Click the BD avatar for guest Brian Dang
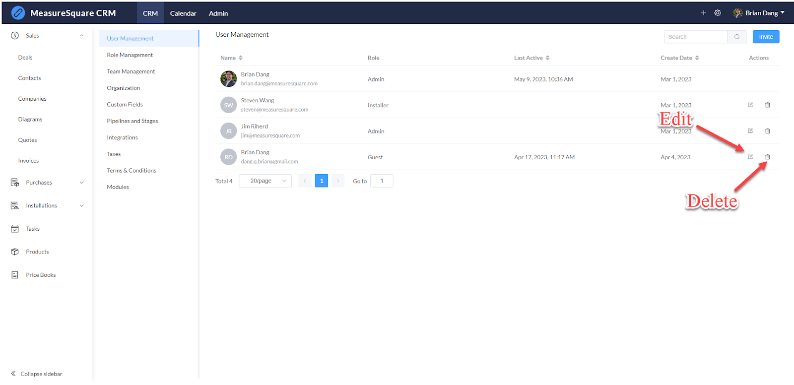Screen dimensions: 794x385 point(228,157)
